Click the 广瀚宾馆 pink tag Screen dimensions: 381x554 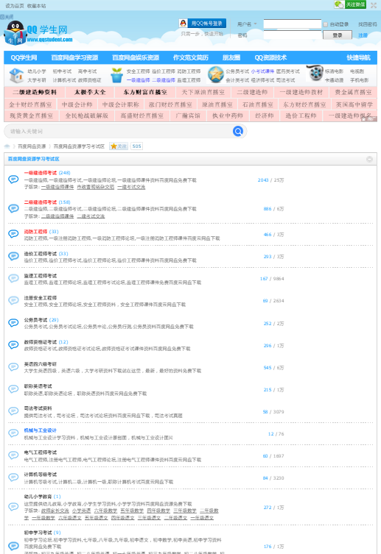[187, 116]
